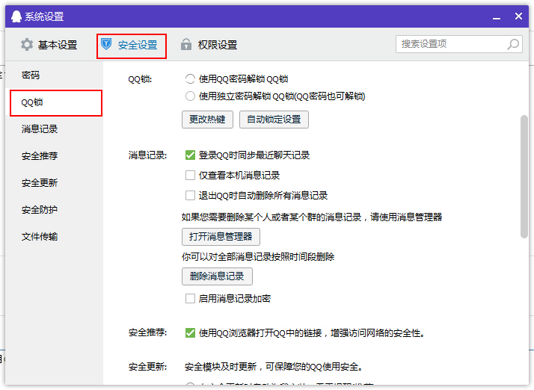
Task: Click the magnifier search icon
Action: tap(513, 44)
